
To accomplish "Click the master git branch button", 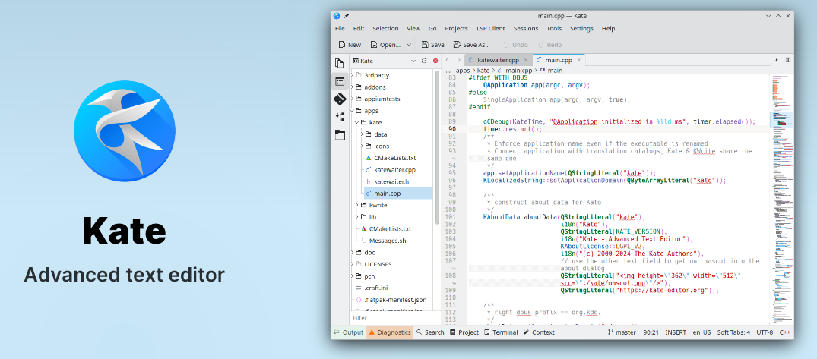I will coord(621,332).
